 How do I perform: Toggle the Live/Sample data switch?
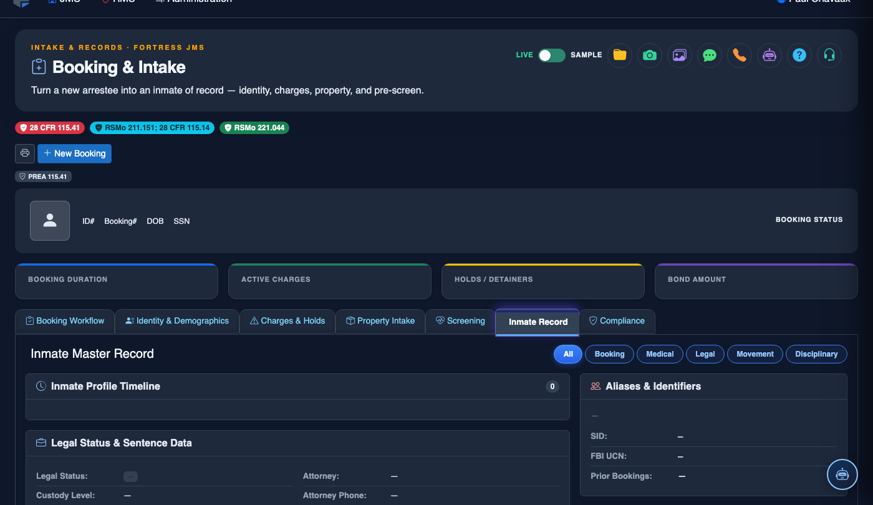pyautogui.click(x=552, y=55)
